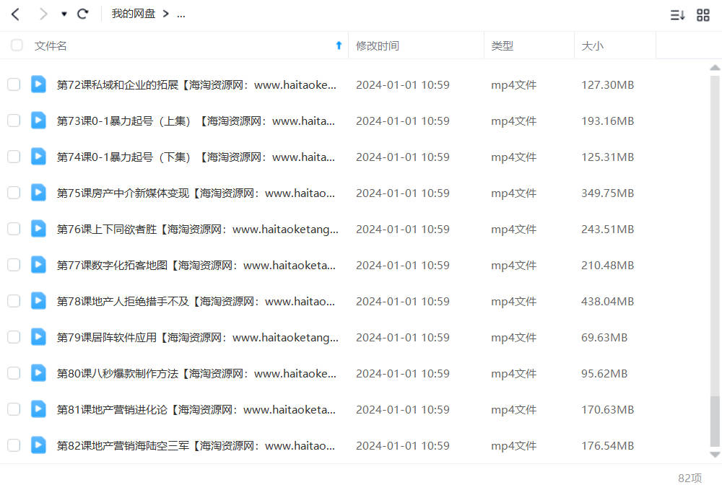Click video icon of 第77课数字化拓客地图
722x485 pixels.
tap(38, 265)
